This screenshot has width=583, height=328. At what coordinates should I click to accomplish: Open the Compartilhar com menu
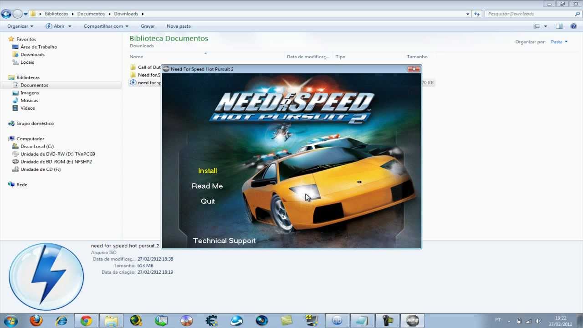(x=106, y=26)
